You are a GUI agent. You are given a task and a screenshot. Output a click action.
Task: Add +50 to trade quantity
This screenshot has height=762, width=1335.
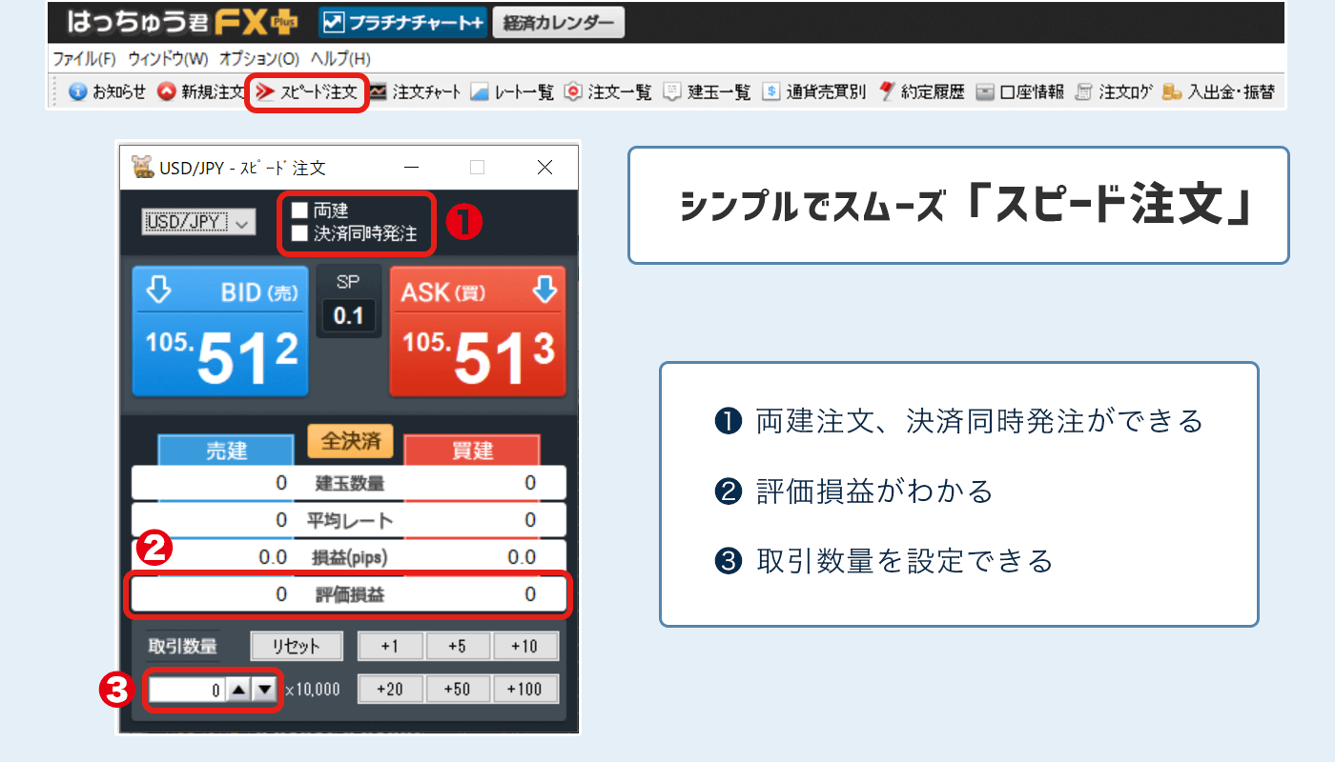(x=458, y=689)
